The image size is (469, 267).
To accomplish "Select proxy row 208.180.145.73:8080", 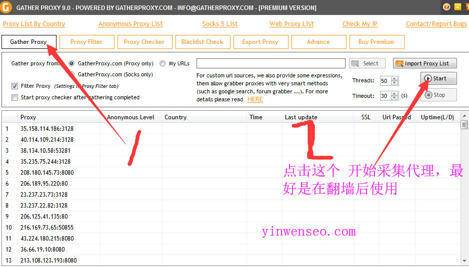I will 231,173.
